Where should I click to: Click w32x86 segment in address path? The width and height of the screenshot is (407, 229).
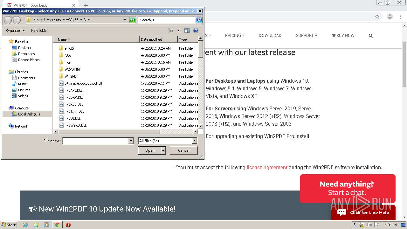[x=72, y=20]
